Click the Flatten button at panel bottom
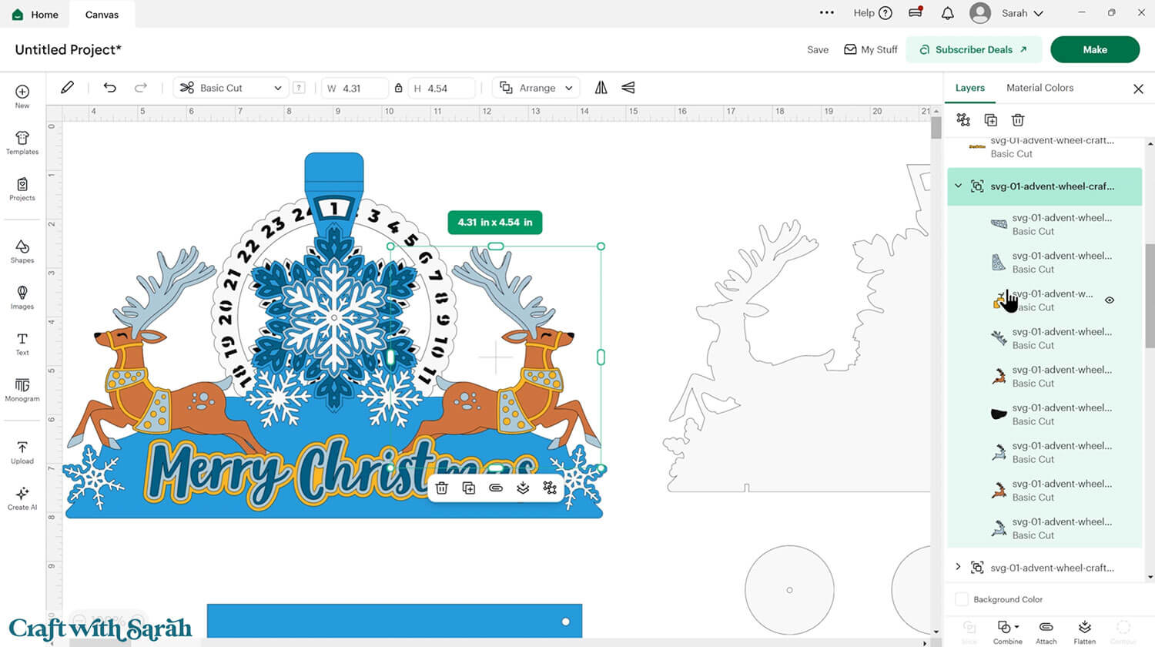Screen dimensions: 1155x647 [x=1084, y=631]
